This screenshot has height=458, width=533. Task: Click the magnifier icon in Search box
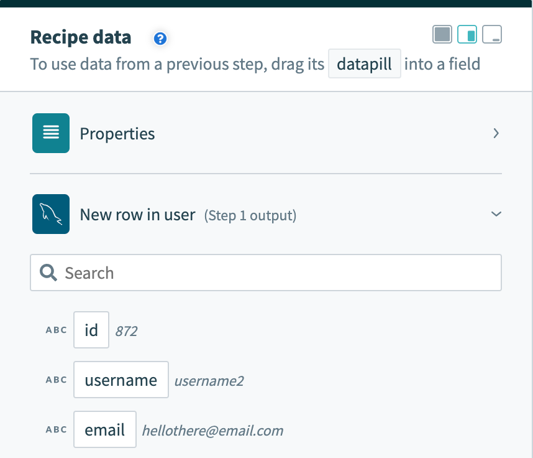coord(48,273)
